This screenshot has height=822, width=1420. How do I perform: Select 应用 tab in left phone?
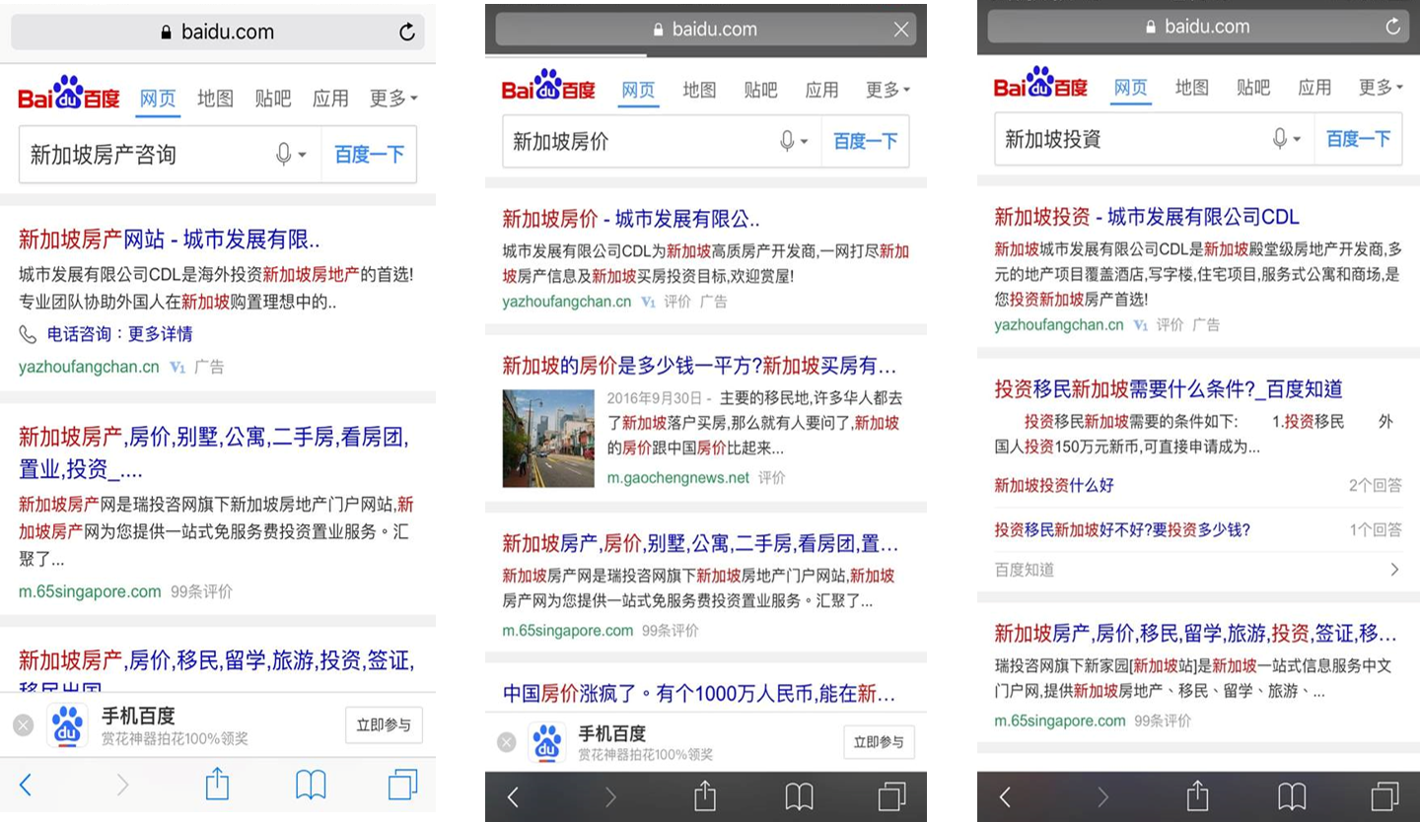pos(330,99)
